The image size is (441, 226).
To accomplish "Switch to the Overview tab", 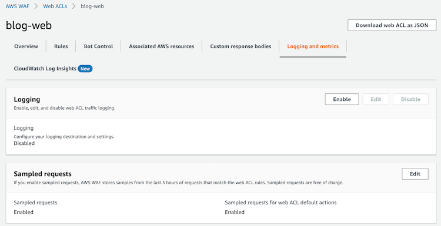I will point(26,46).
